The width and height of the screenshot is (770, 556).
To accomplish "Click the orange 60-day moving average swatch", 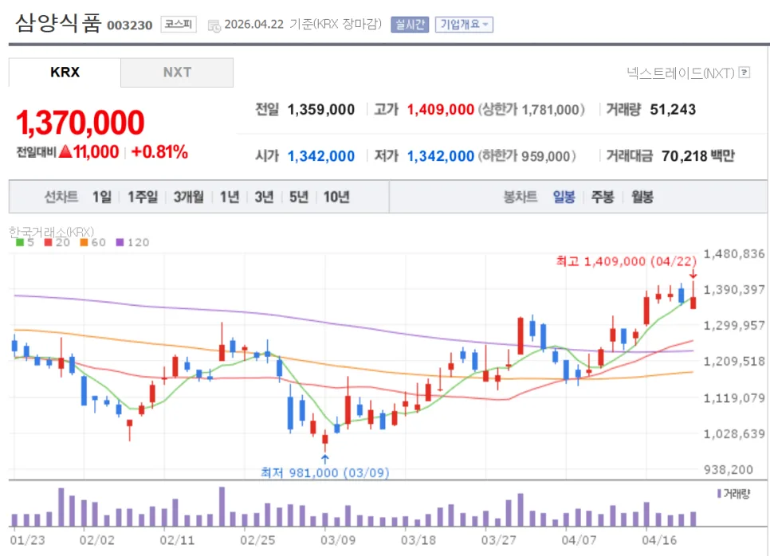I will (x=84, y=242).
